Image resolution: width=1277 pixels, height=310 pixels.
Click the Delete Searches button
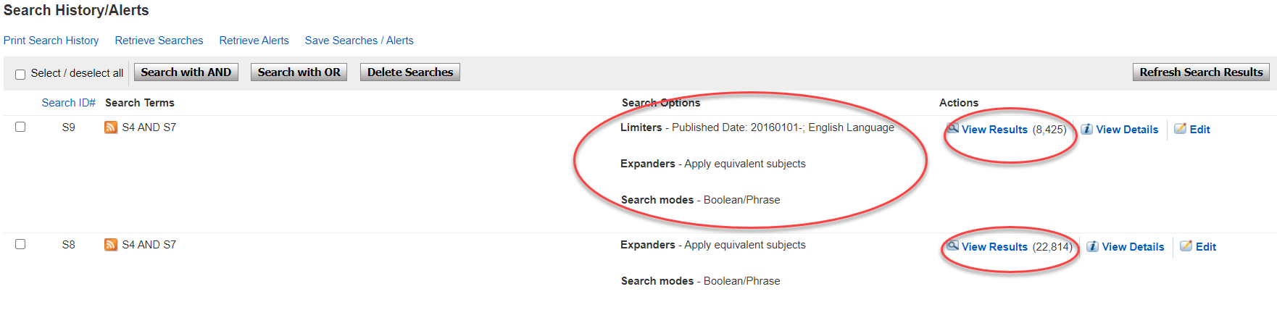pyautogui.click(x=409, y=72)
